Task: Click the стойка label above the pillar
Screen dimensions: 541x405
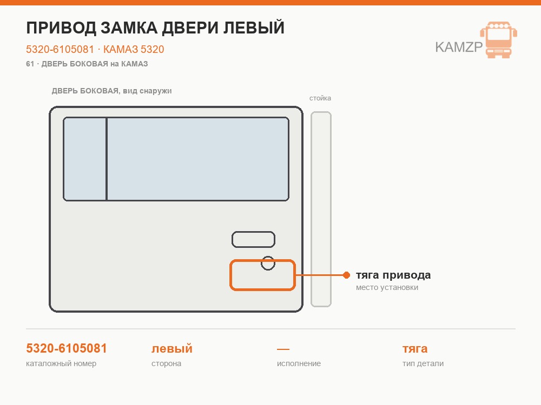Action: tap(320, 98)
